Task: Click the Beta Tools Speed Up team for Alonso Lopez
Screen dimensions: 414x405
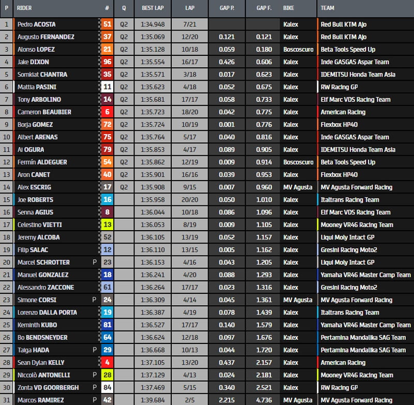Action: pos(348,49)
